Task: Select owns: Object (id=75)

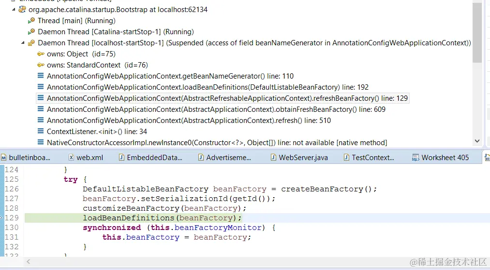Action: coord(81,54)
